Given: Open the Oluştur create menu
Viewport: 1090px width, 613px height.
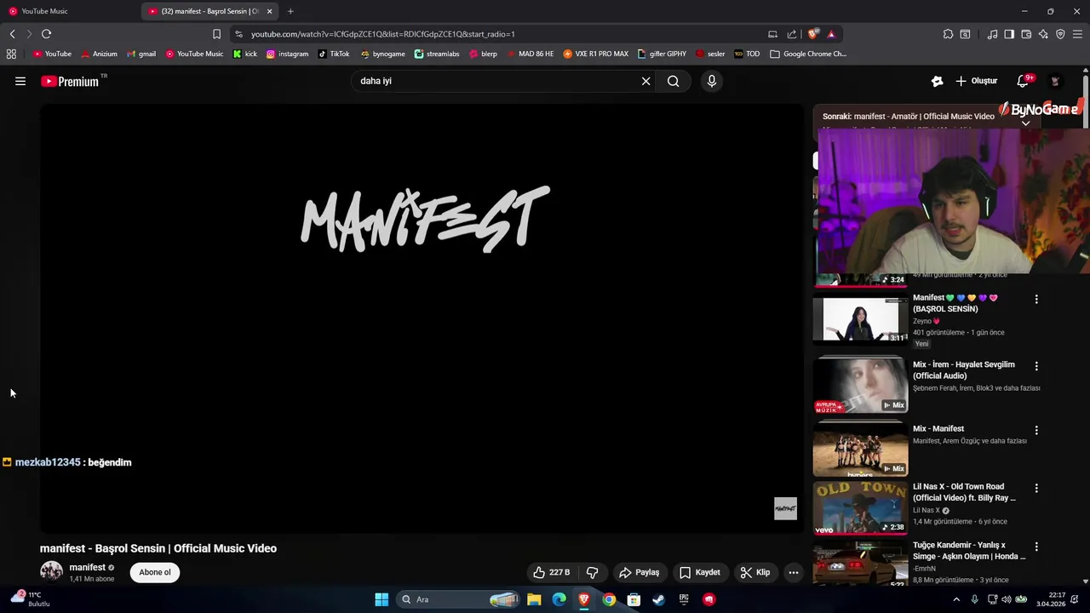Looking at the screenshot, I should [x=976, y=81].
